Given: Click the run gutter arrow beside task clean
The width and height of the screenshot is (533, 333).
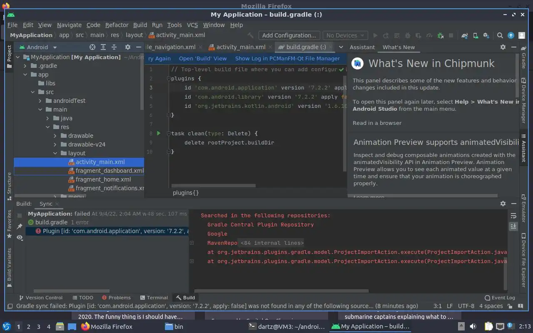Looking at the screenshot, I should tap(158, 133).
